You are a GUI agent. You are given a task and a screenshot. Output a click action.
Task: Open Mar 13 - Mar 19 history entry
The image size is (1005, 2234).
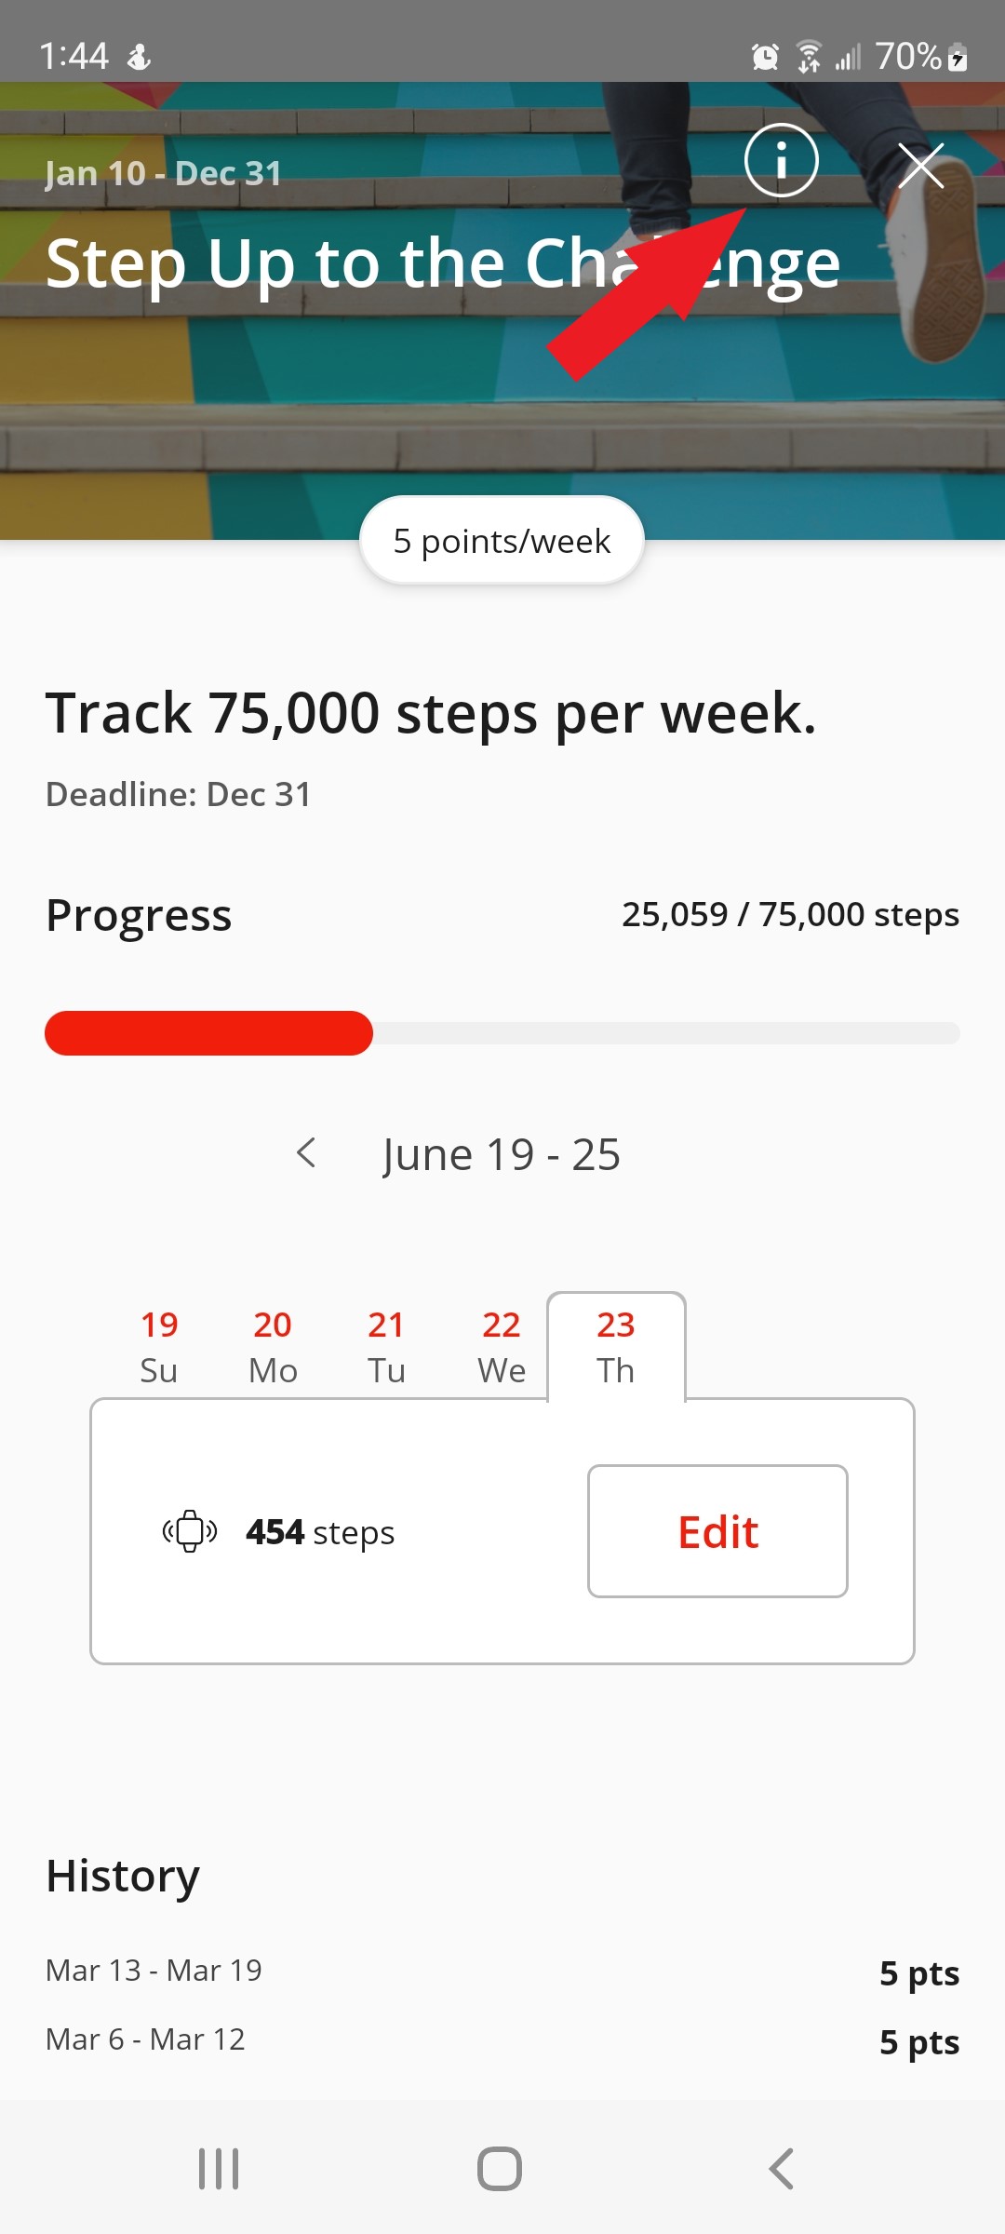point(502,1972)
